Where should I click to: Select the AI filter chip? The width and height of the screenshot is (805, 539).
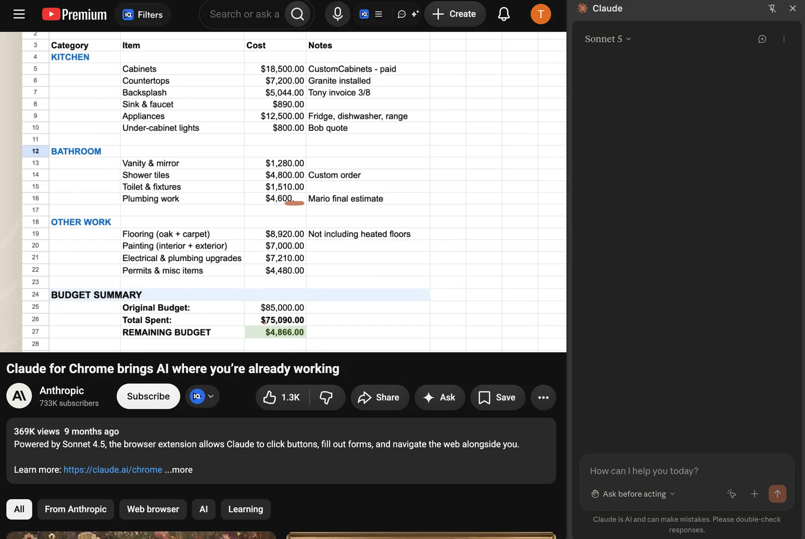click(203, 509)
